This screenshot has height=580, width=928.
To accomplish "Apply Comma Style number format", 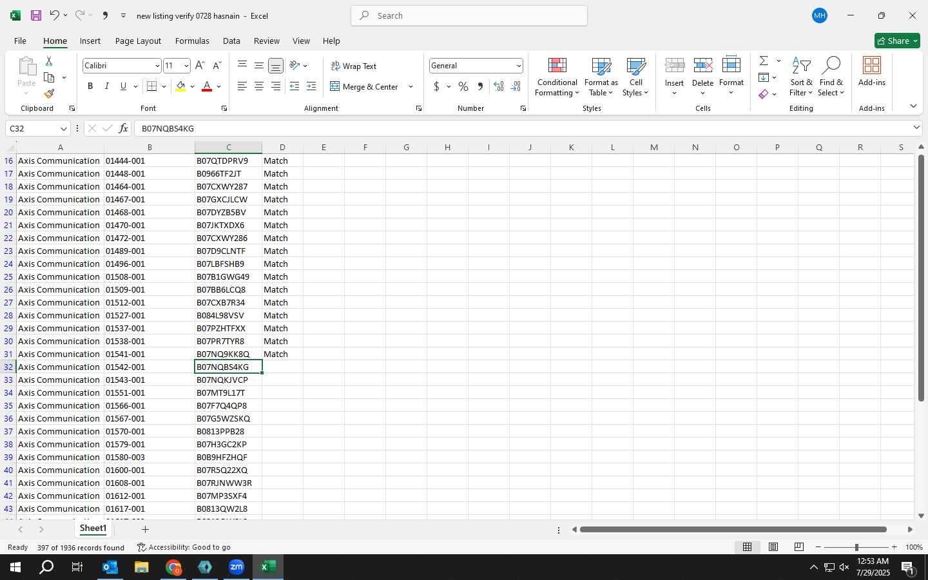I will coord(480,86).
